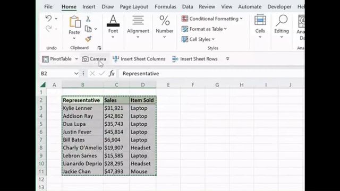Click the fx Insert Function icon
340x191 pixels.
pos(112,74)
